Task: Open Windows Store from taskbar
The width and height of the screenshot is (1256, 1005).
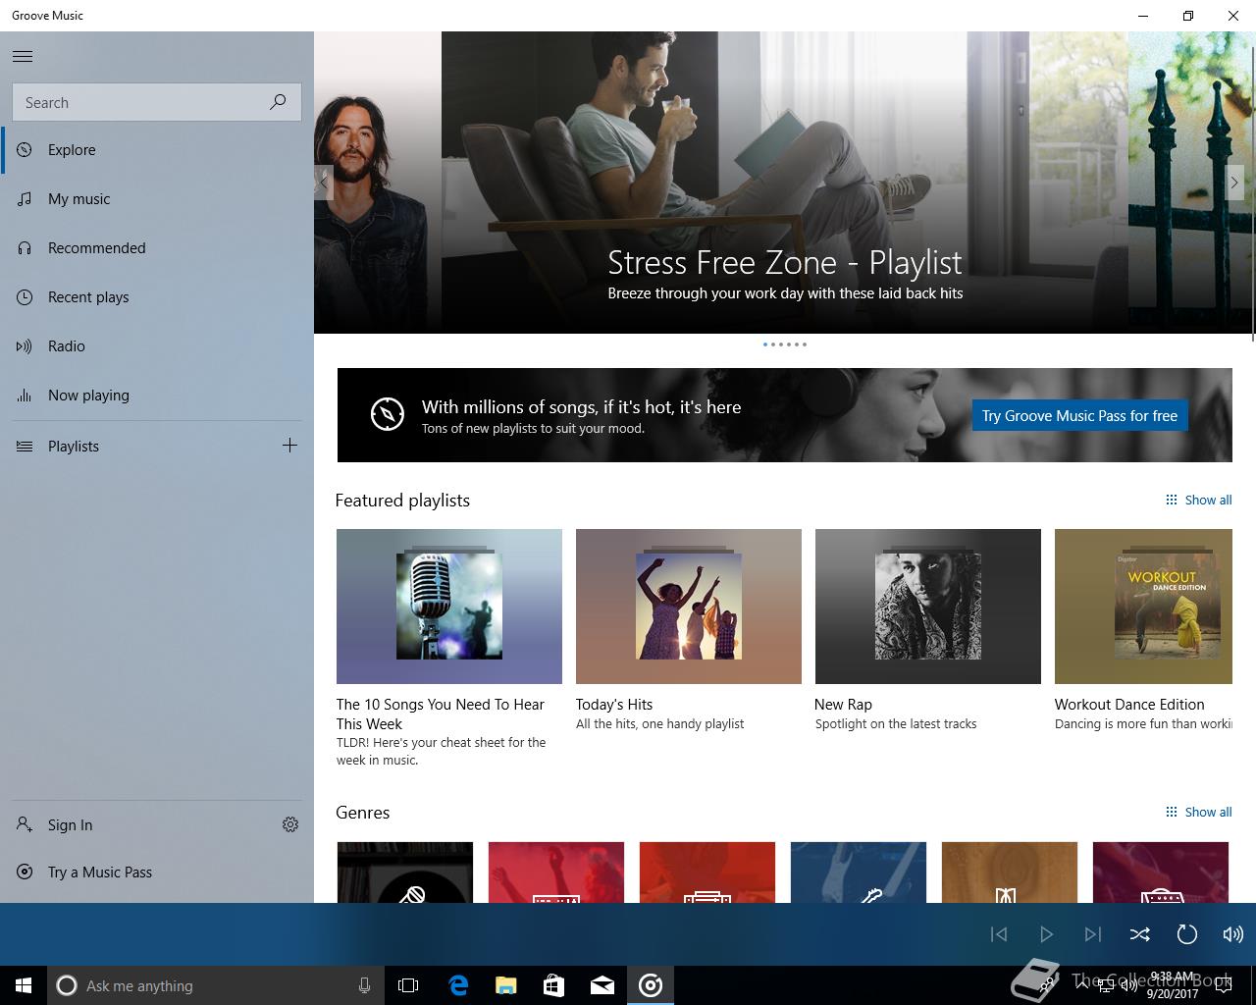Action: pos(554,985)
